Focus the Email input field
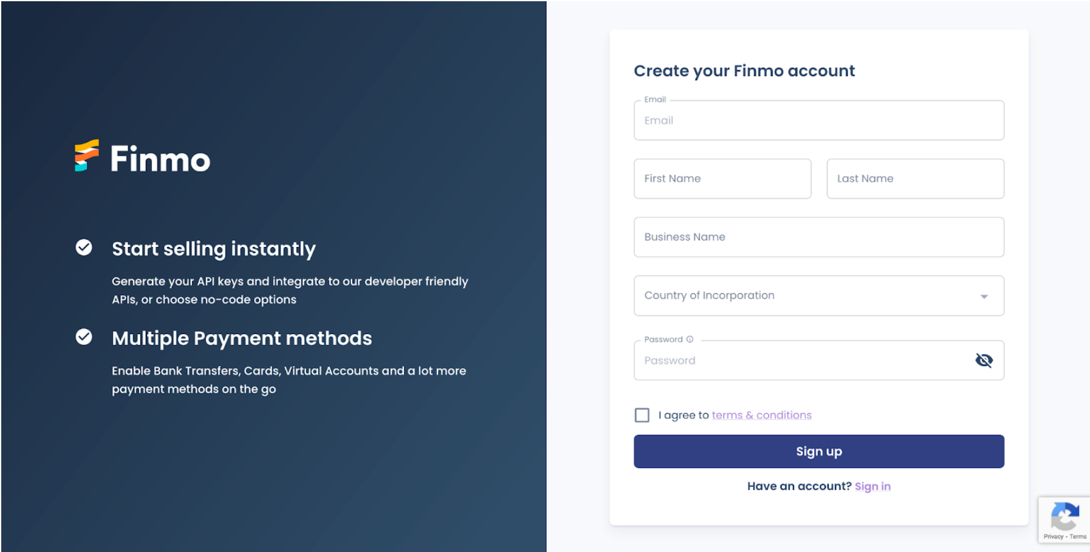Image resolution: width=1090 pixels, height=552 pixels. (x=818, y=120)
